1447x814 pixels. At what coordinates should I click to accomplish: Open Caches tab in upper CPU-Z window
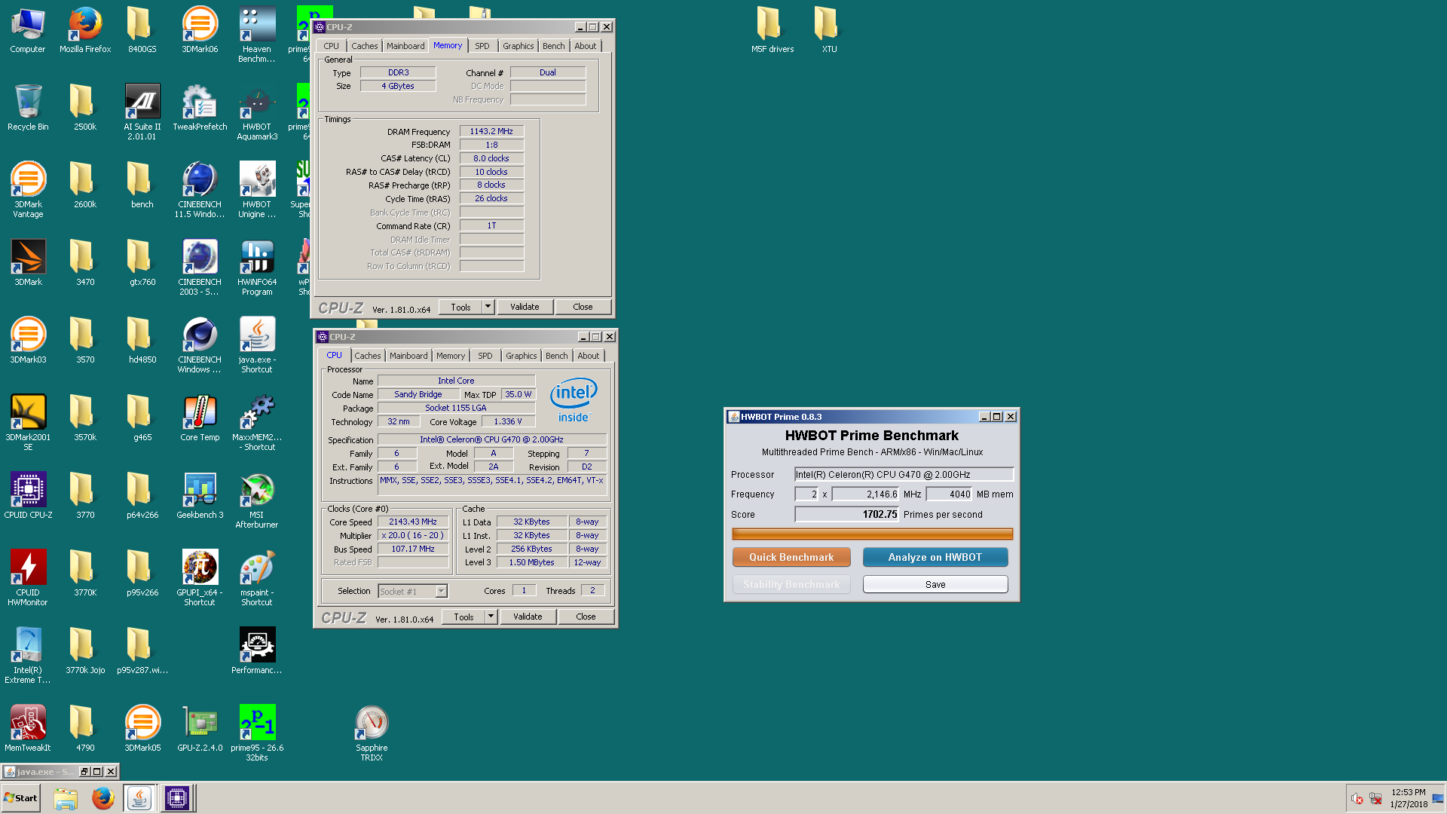coord(365,46)
